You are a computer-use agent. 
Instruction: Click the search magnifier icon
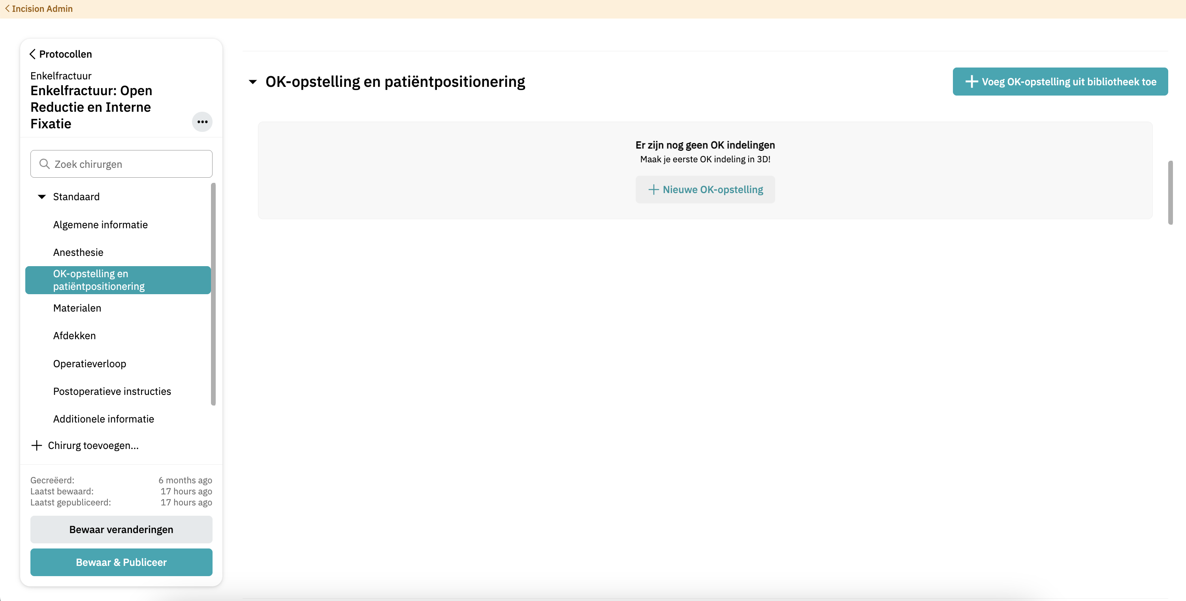click(44, 164)
